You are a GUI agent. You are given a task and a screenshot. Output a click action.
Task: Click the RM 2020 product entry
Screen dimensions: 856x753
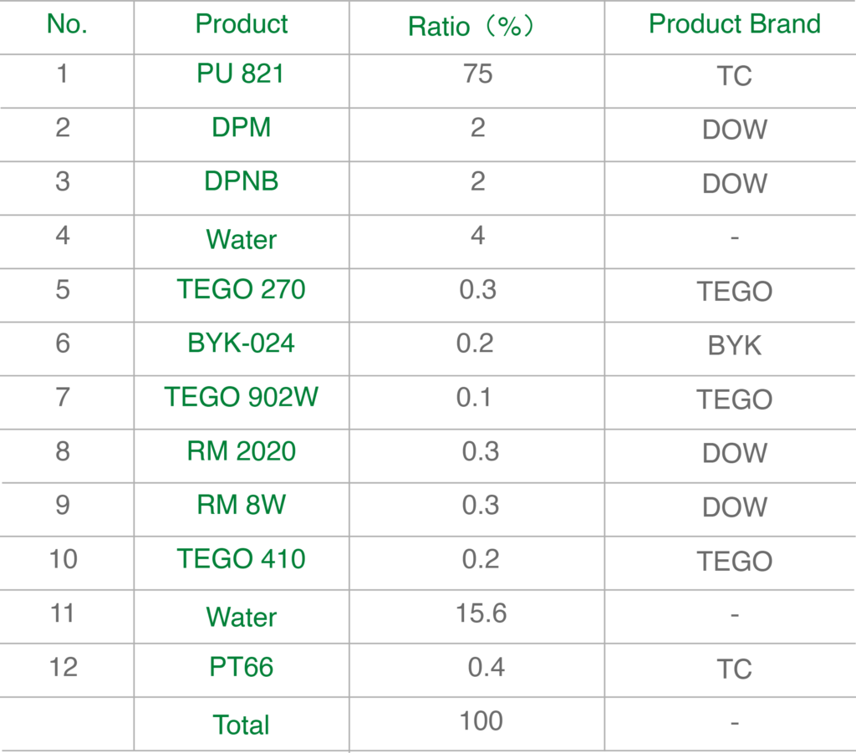pos(241,451)
